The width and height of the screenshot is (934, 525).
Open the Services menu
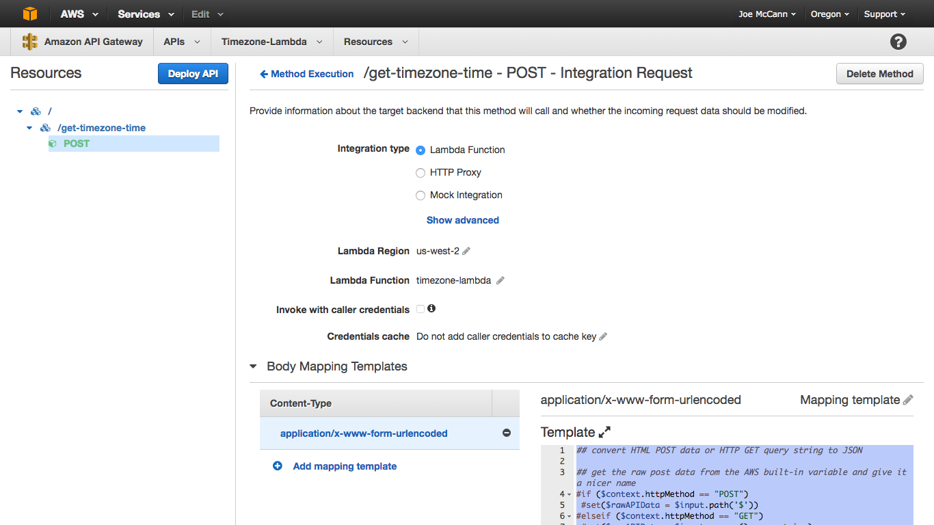(x=146, y=14)
